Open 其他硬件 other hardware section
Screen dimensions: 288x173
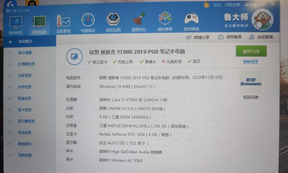point(25,144)
